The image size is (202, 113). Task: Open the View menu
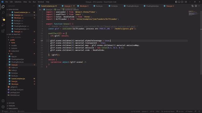tap(25, 2)
